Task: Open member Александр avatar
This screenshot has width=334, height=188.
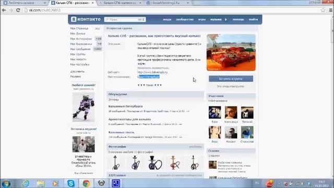Action: point(231,112)
